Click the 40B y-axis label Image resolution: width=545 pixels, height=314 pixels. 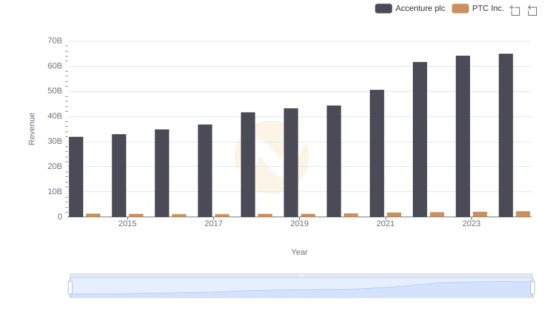(x=55, y=116)
